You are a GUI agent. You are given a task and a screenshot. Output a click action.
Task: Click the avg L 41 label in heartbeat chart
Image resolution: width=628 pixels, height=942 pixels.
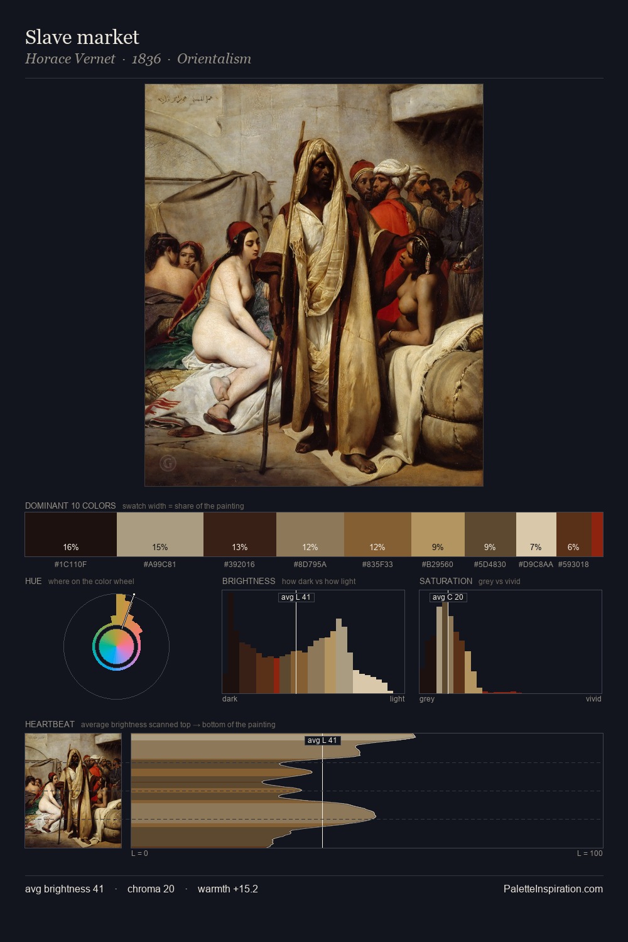(322, 740)
